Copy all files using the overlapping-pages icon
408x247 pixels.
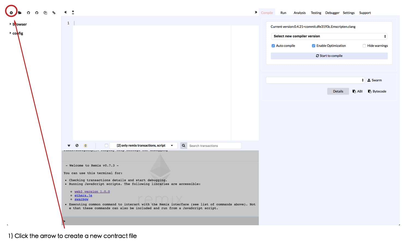[45, 13]
